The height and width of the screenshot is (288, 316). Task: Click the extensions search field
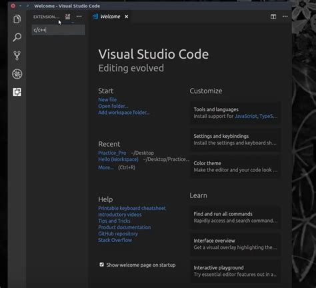click(x=59, y=30)
